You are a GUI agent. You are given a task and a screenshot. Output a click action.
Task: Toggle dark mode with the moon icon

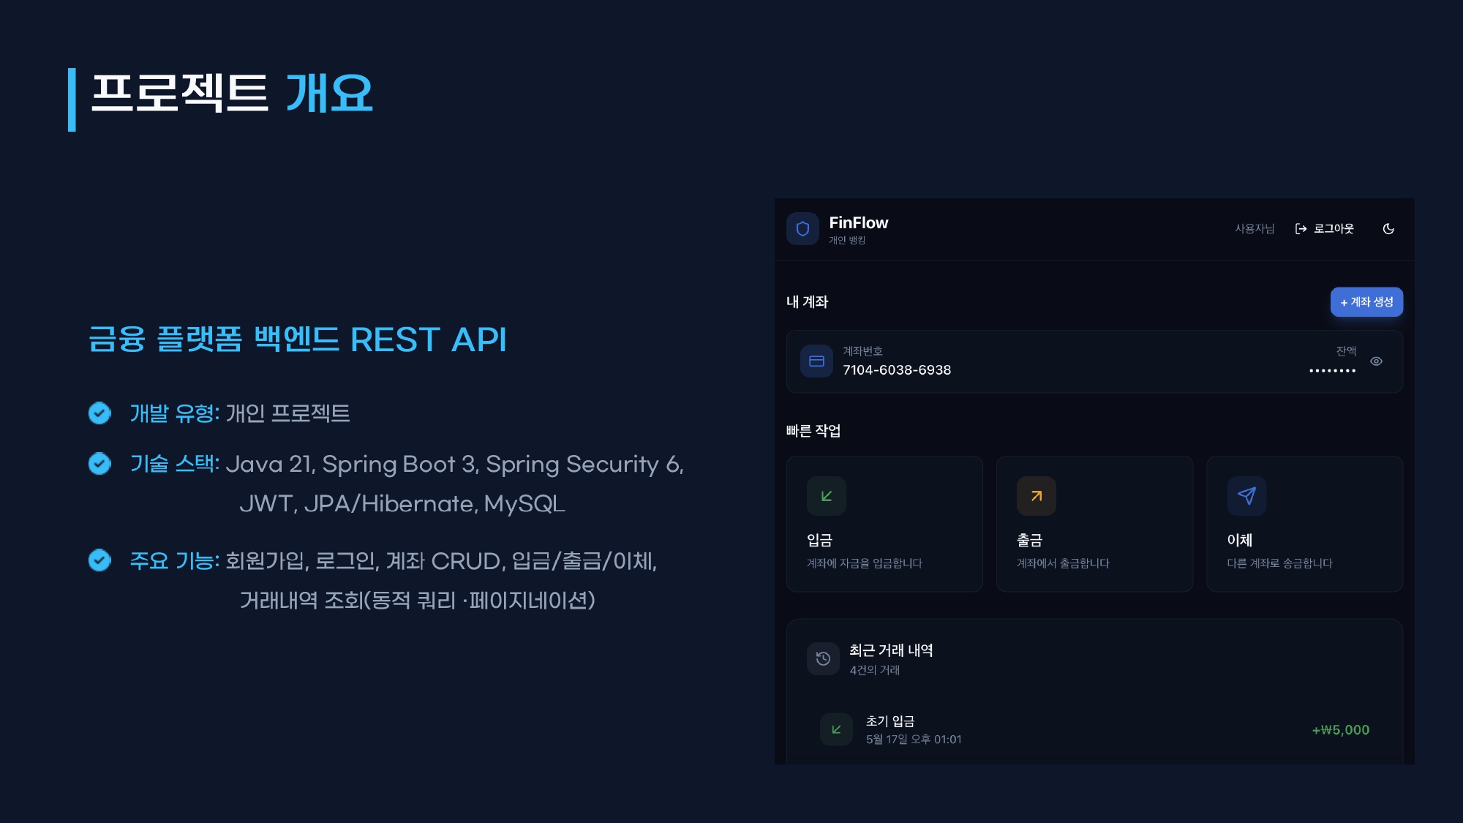1388,229
